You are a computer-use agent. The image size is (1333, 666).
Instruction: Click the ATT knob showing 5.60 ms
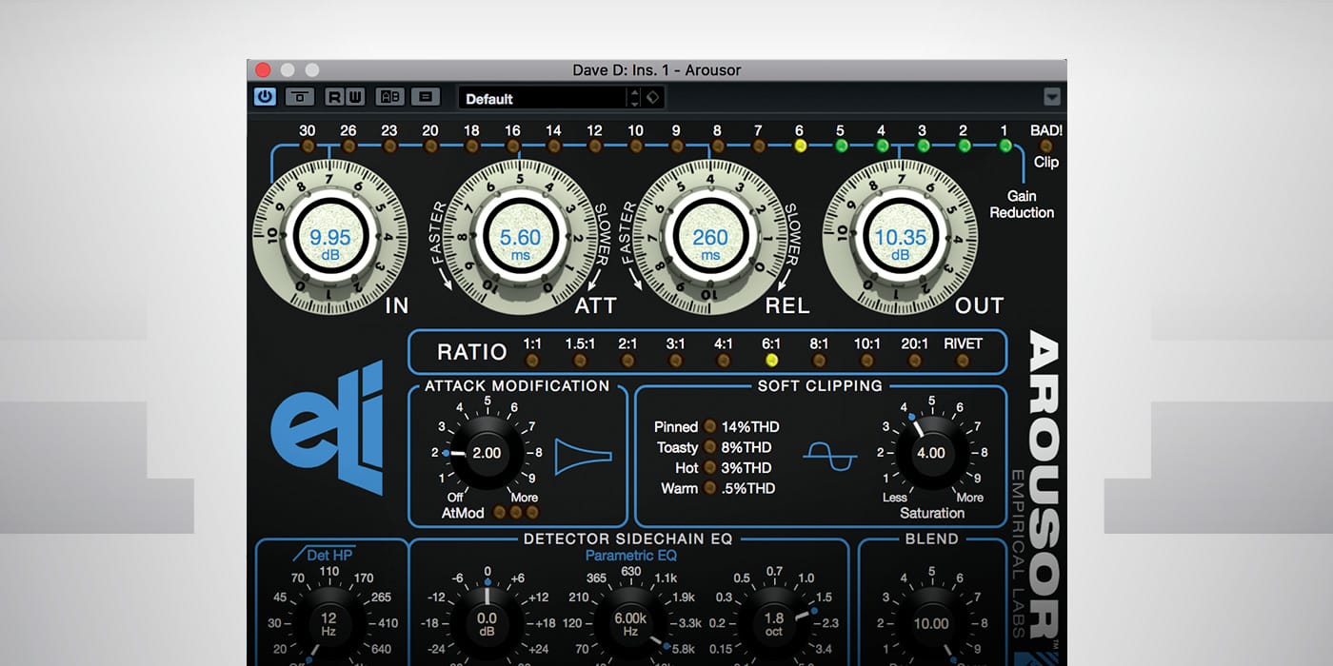point(520,239)
